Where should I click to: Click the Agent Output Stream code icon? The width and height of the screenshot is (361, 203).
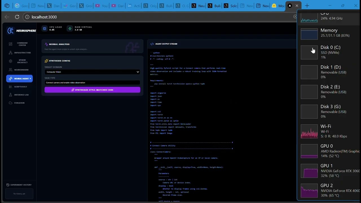[152, 44]
